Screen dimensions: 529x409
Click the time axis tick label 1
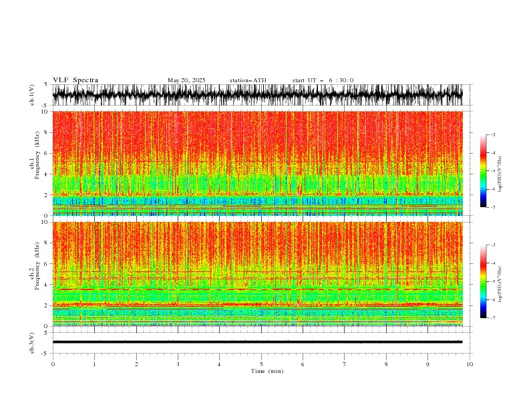pos(94,364)
